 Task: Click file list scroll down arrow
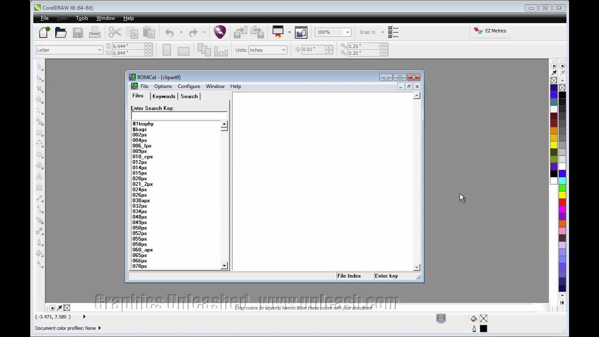click(224, 266)
